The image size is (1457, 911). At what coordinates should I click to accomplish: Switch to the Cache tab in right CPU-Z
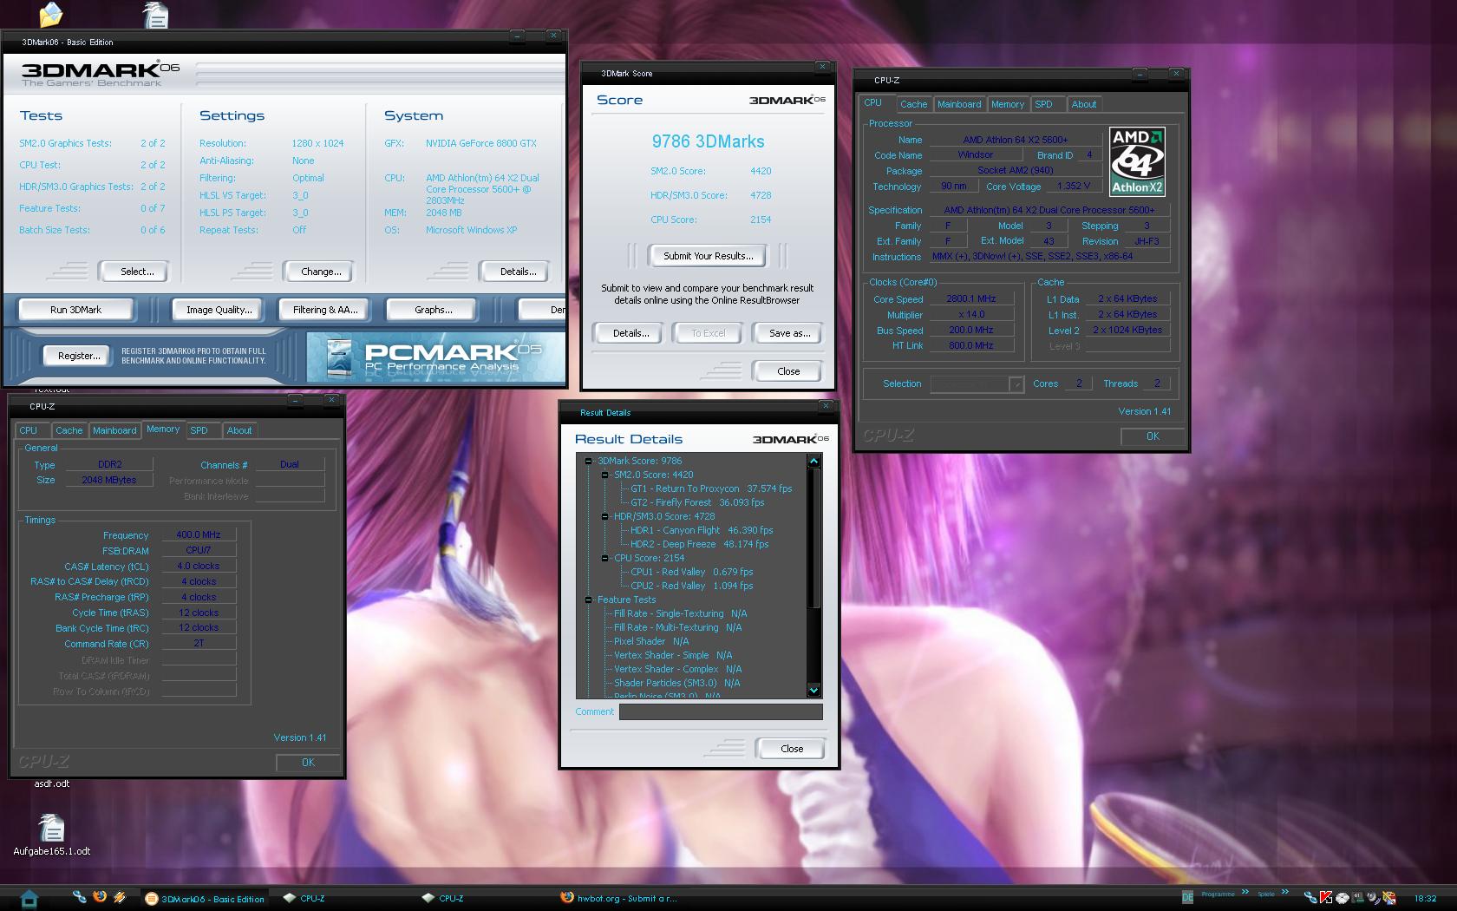913,104
